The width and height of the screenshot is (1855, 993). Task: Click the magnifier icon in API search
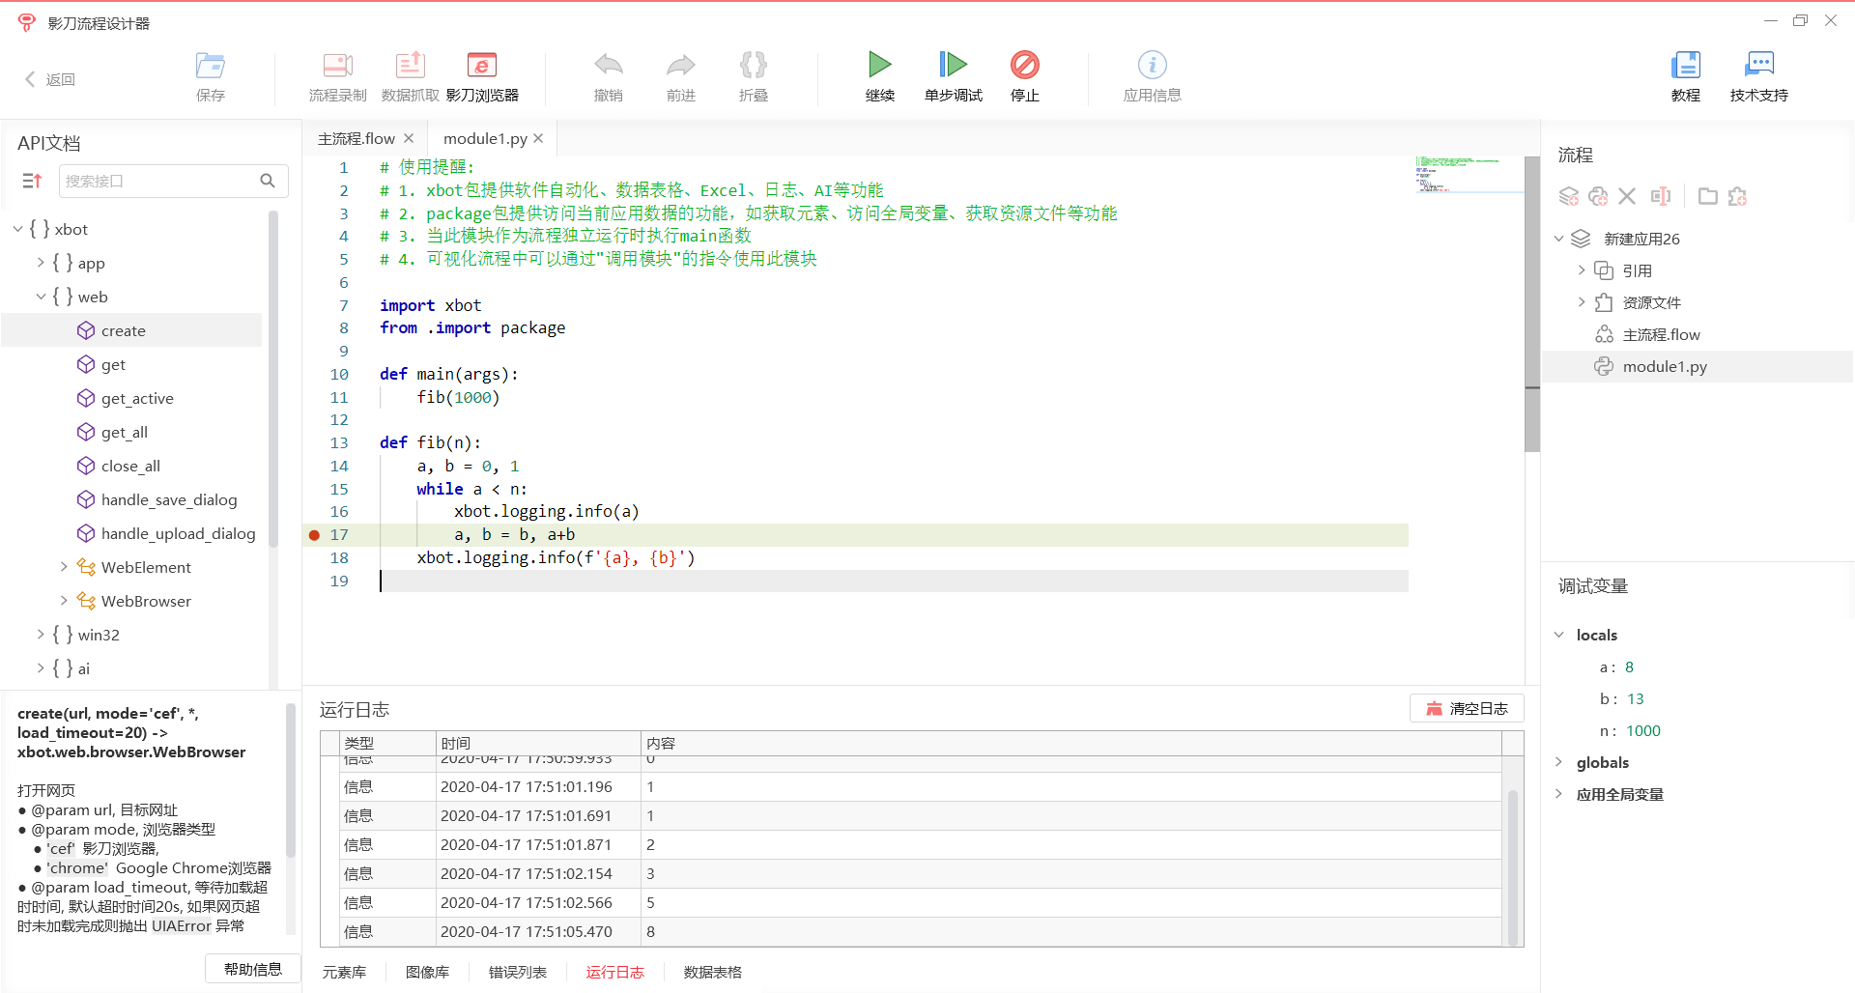coord(268,181)
